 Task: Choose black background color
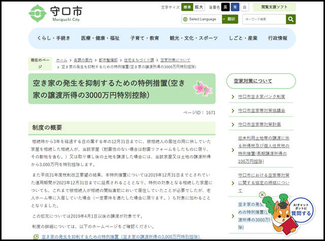(x=225, y=7)
